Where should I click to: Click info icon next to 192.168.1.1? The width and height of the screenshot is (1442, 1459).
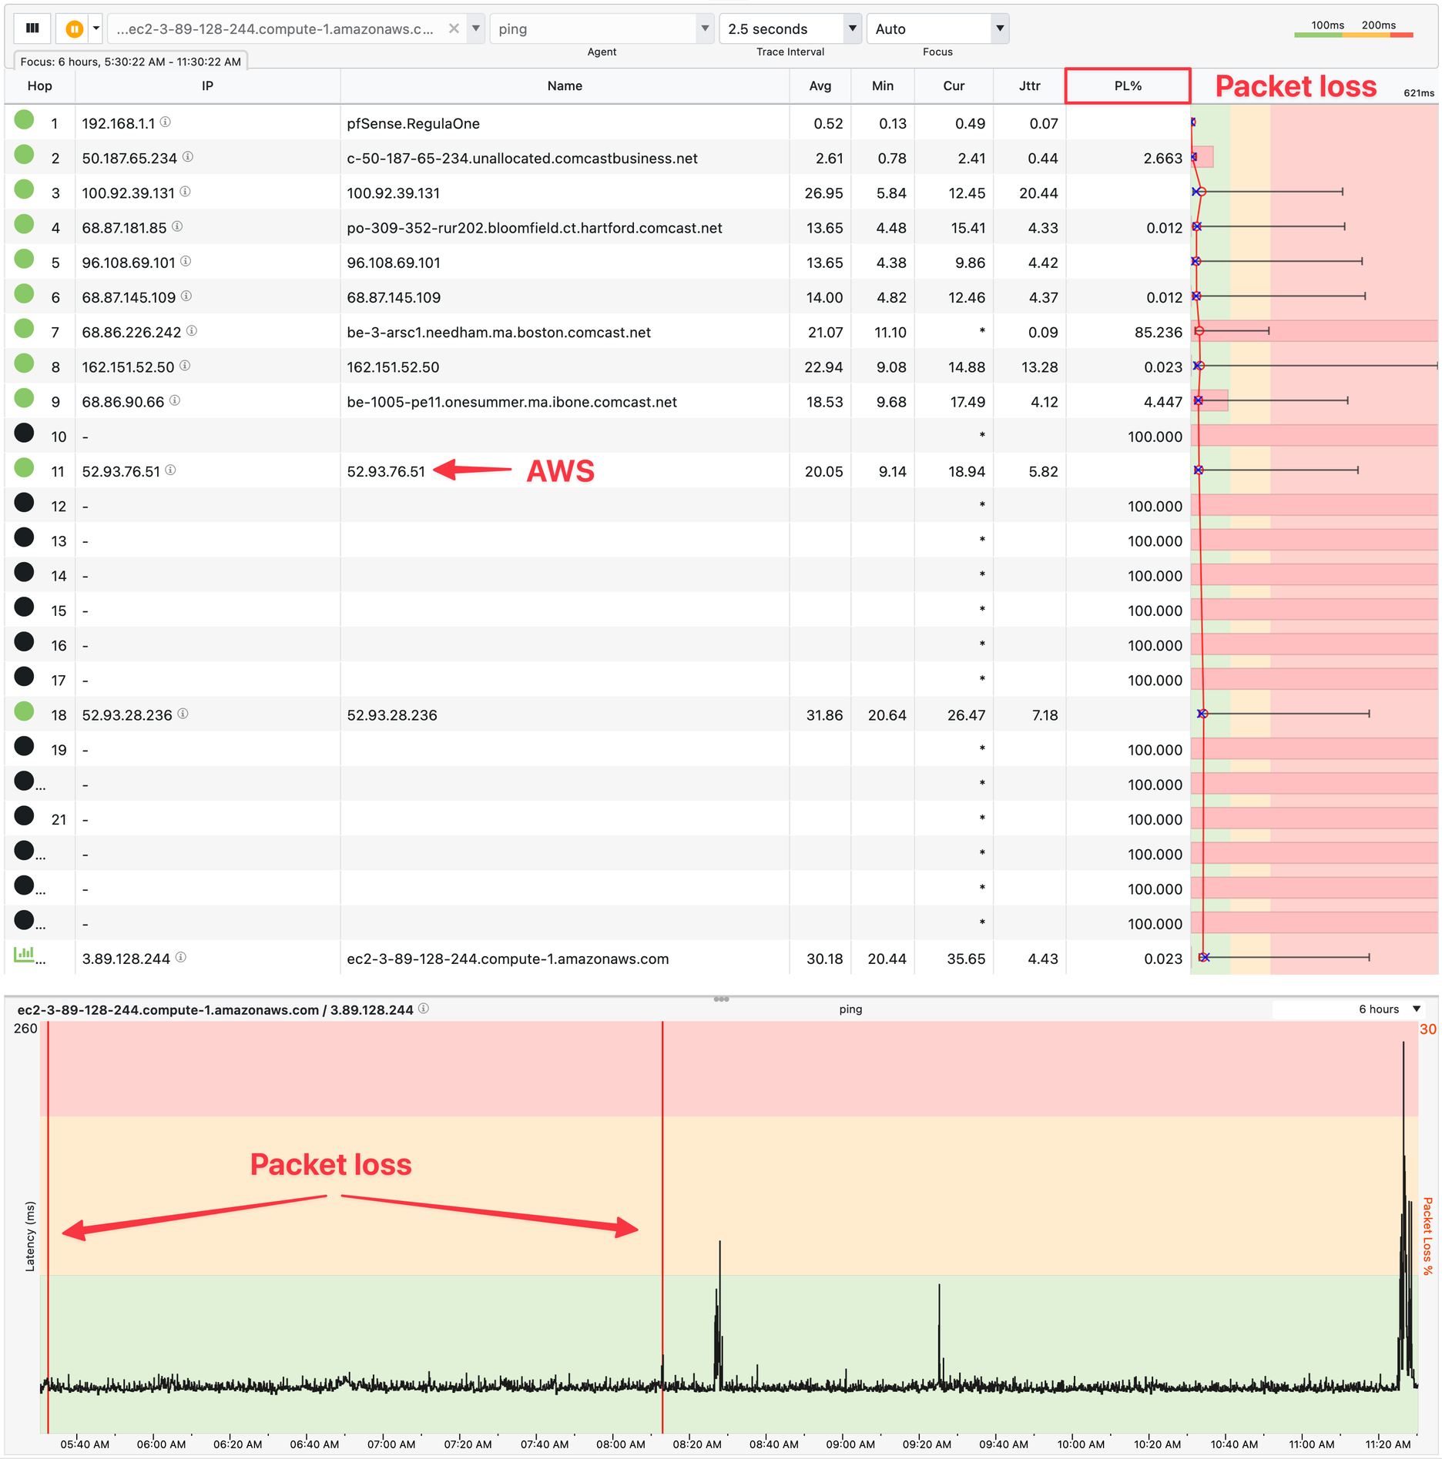click(x=166, y=122)
